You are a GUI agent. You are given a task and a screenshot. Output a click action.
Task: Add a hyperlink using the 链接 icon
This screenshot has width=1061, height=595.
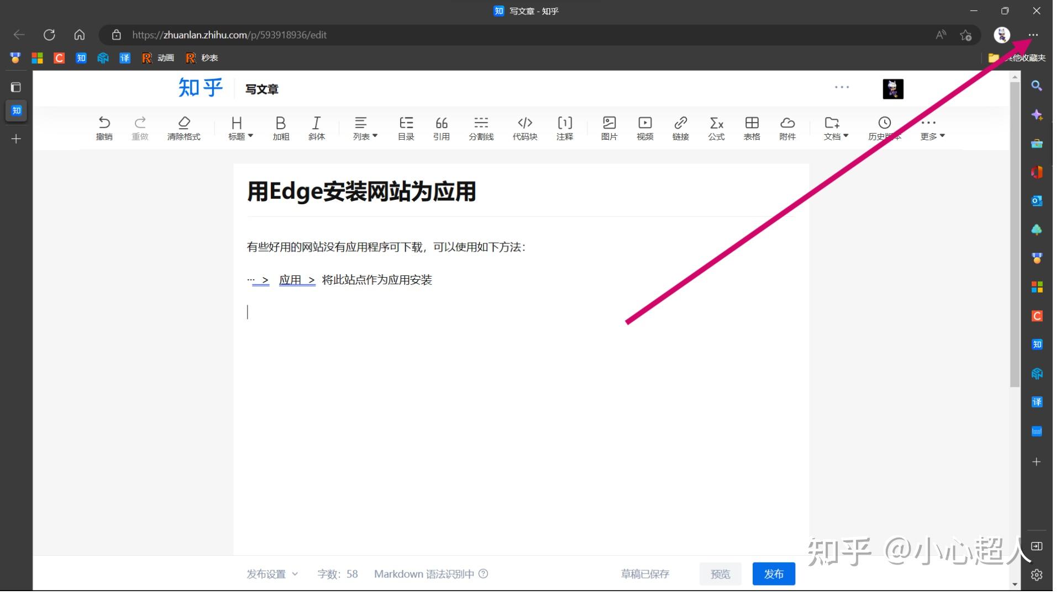coord(680,127)
